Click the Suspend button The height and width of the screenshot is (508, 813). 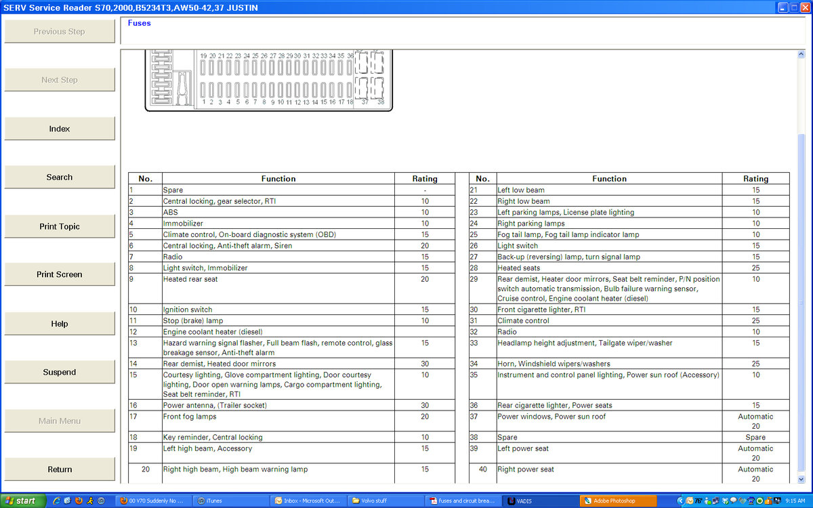[x=60, y=373]
